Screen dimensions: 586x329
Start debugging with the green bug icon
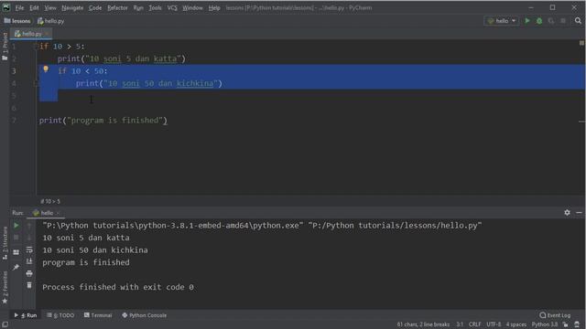539,21
